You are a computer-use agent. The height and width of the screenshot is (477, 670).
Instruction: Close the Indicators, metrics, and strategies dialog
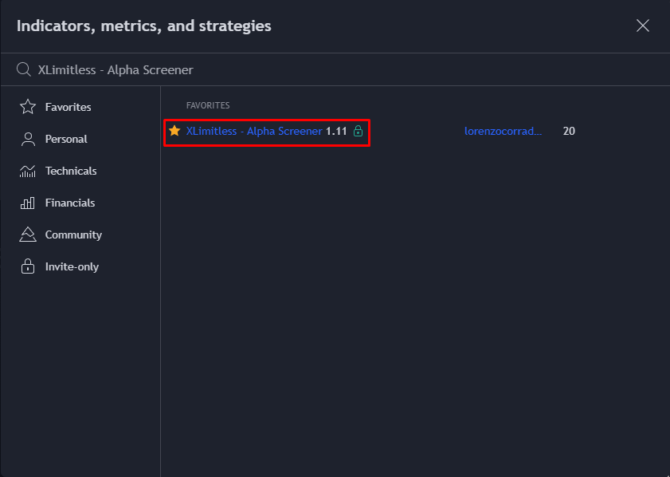coord(643,26)
